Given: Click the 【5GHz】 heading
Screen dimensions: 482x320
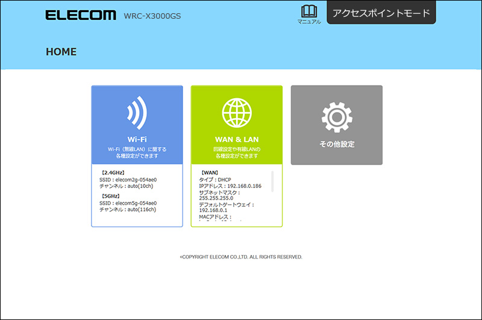Looking at the screenshot, I should tap(110, 196).
